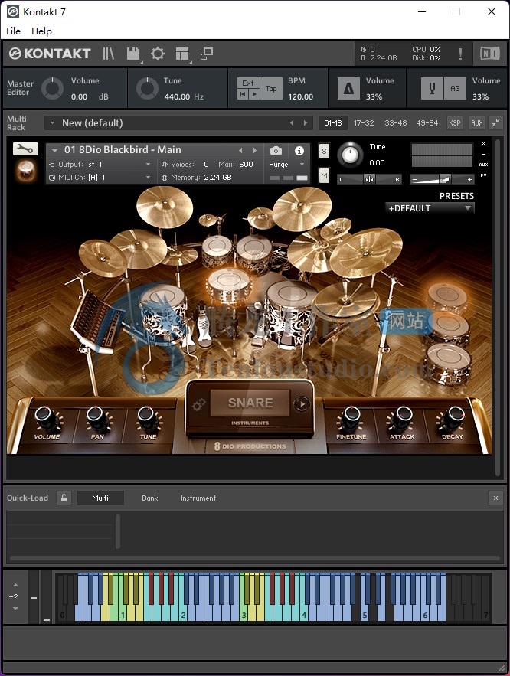510x676 pixels.
Task: Click the A3 reference note button
Action: click(x=455, y=88)
